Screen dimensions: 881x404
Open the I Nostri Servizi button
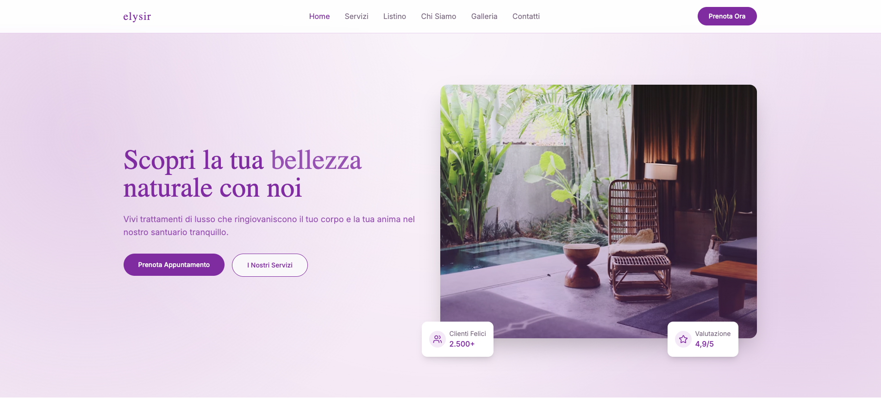[x=270, y=265]
